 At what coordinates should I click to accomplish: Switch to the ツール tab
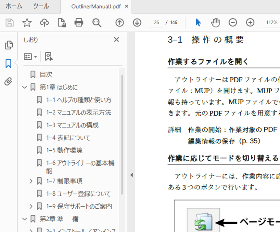click(x=41, y=6)
